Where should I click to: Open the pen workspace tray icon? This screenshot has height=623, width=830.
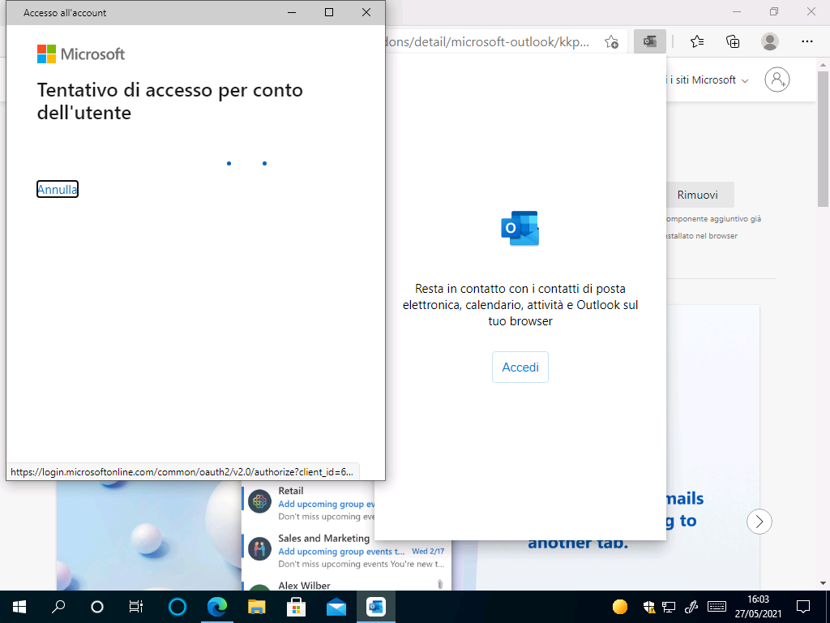tap(691, 607)
